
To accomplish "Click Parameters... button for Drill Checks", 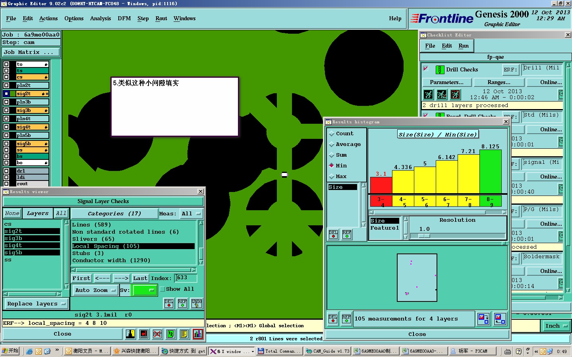I will 446,83.
